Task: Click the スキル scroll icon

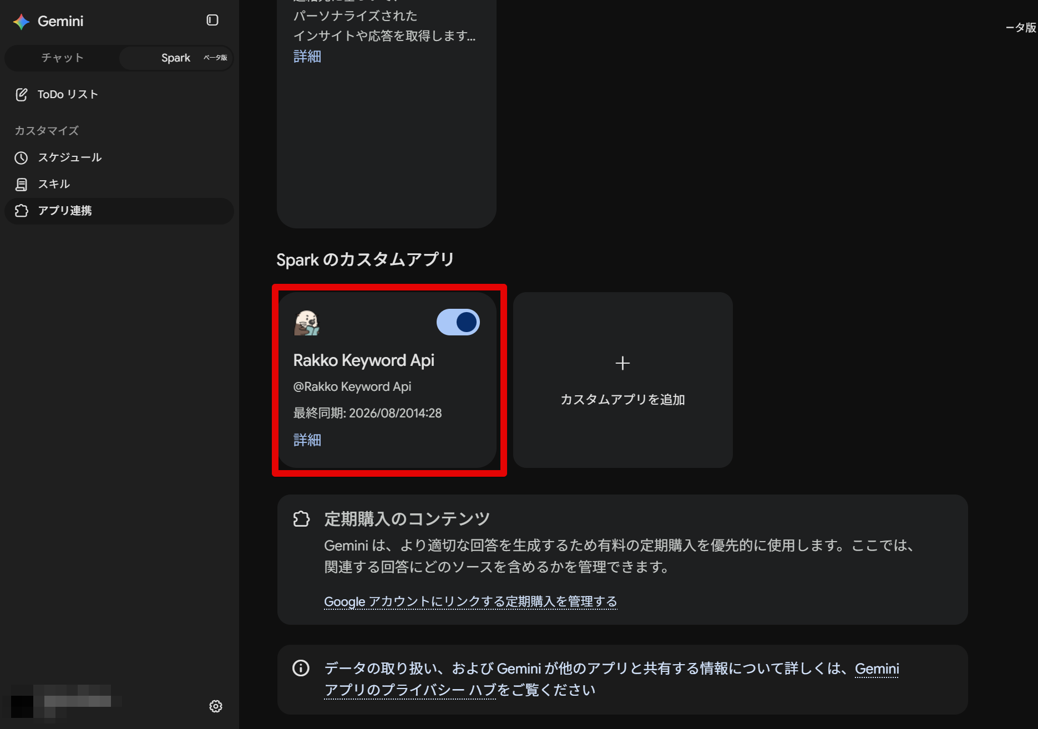Action: pyautogui.click(x=21, y=185)
